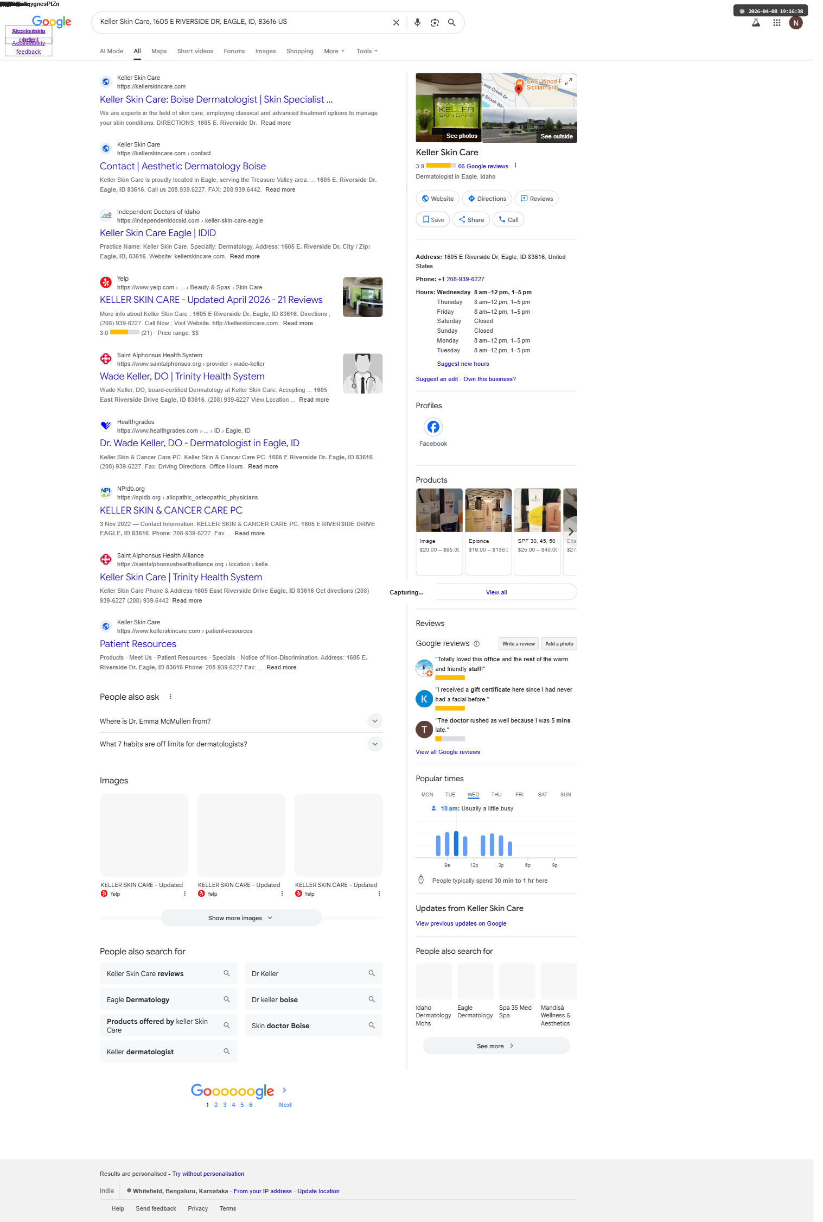This screenshot has width=823, height=1222.
Task: Select SAT in Popular times
Action: 543,795
